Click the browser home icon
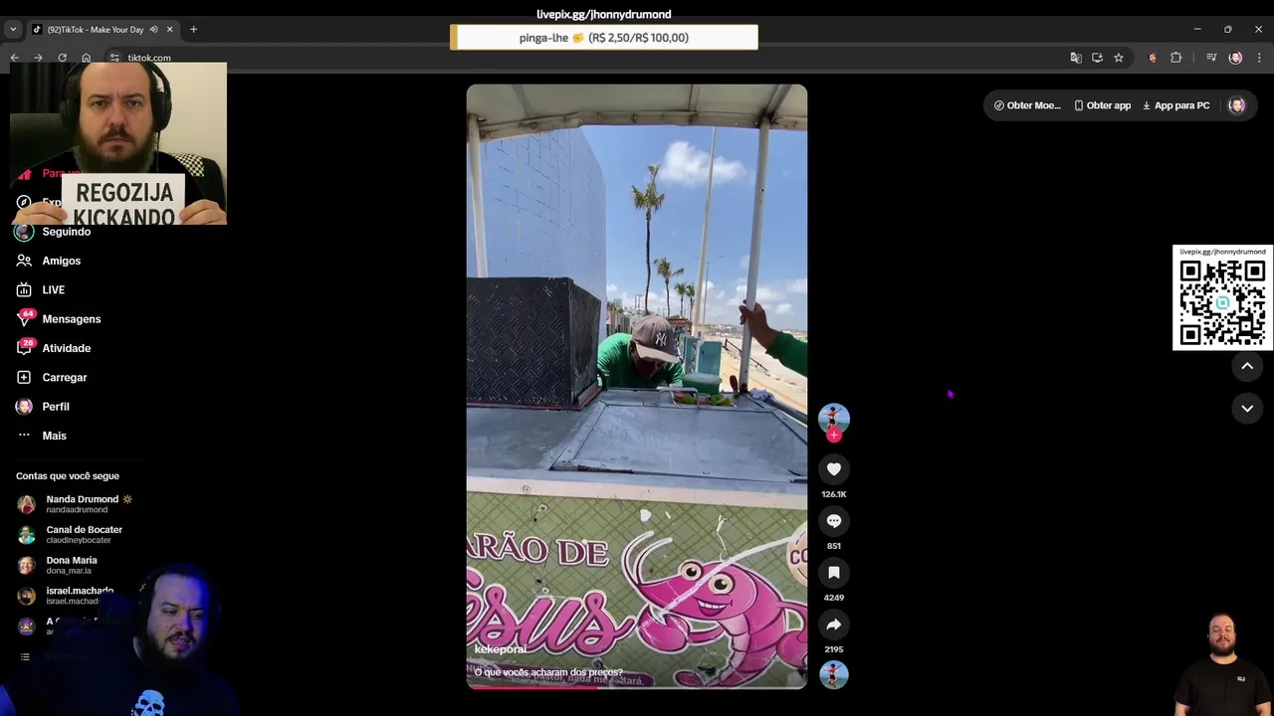Viewport: 1274px width, 716px height. 86,58
